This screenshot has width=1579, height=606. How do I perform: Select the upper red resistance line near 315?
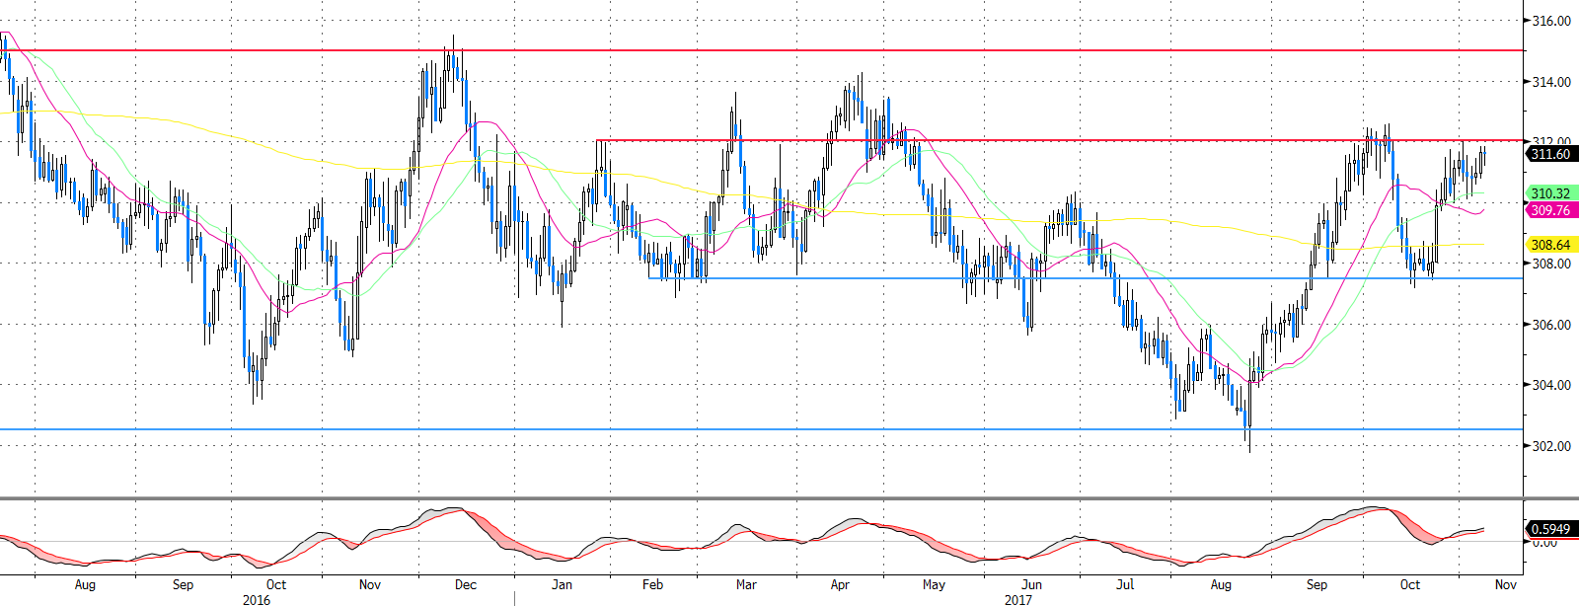click(x=762, y=50)
